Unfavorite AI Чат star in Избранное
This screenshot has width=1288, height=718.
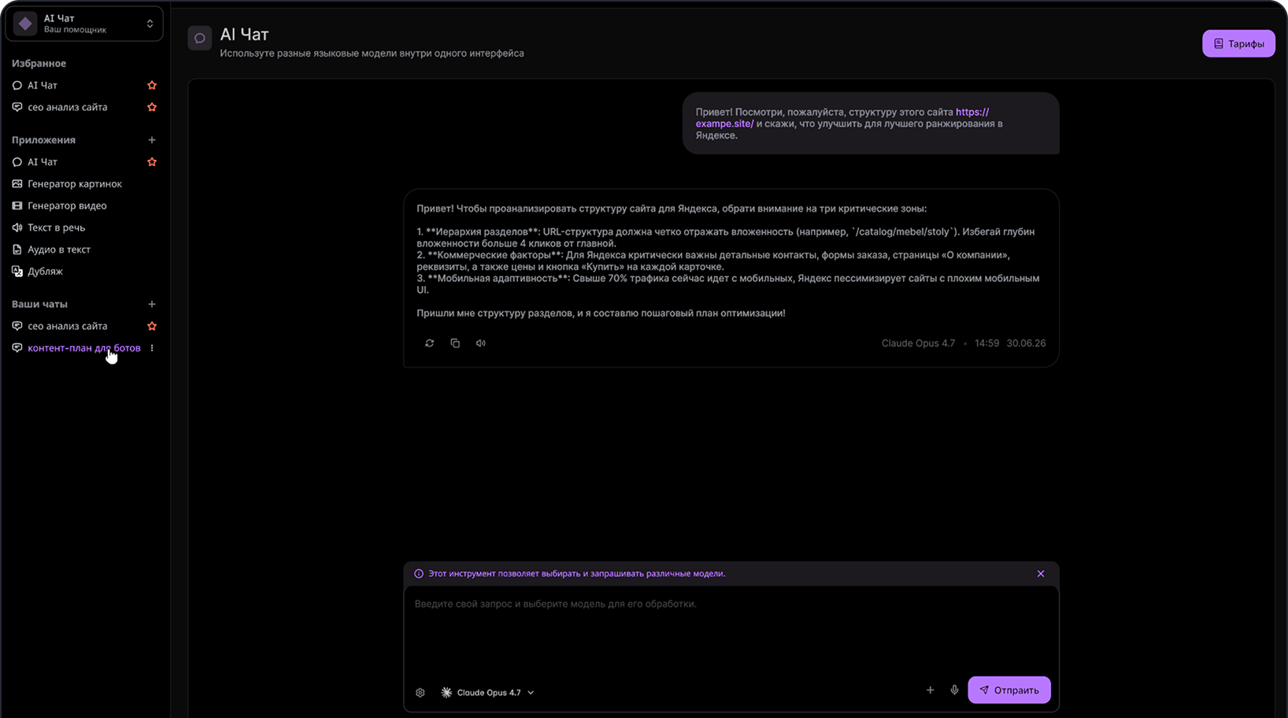pyautogui.click(x=152, y=85)
